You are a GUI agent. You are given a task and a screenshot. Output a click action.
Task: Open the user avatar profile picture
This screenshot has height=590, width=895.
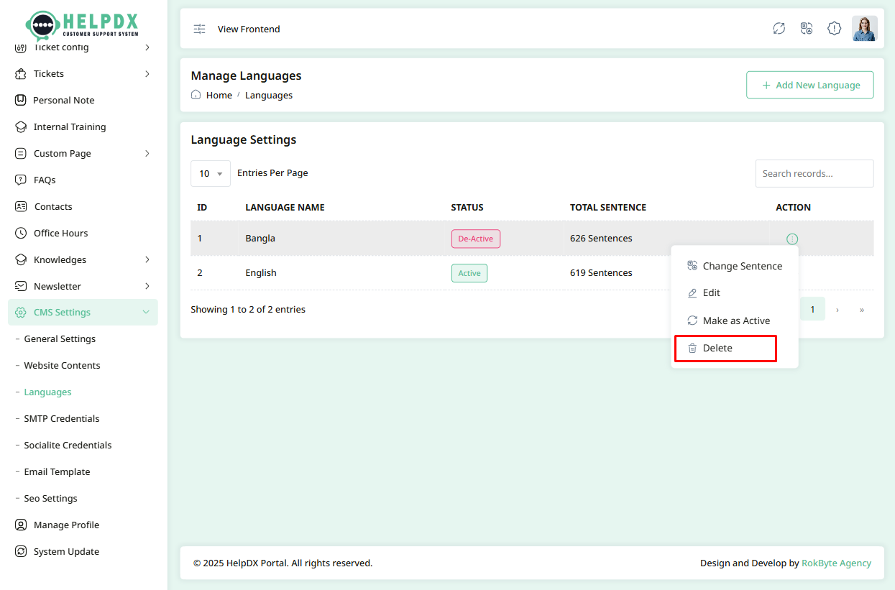point(864,29)
